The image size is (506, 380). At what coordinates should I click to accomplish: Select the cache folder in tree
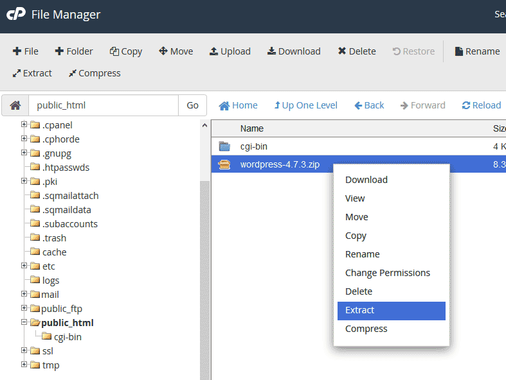point(54,252)
